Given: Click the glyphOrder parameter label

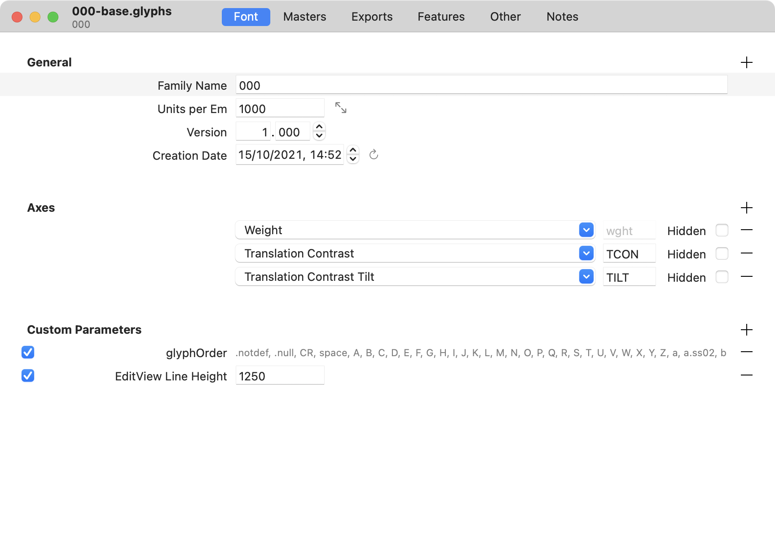Looking at the screenshot, I should click(x=196, y=353).
